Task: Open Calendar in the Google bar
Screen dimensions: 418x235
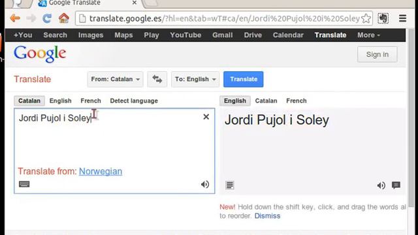Action: click(x=288, y=35)
